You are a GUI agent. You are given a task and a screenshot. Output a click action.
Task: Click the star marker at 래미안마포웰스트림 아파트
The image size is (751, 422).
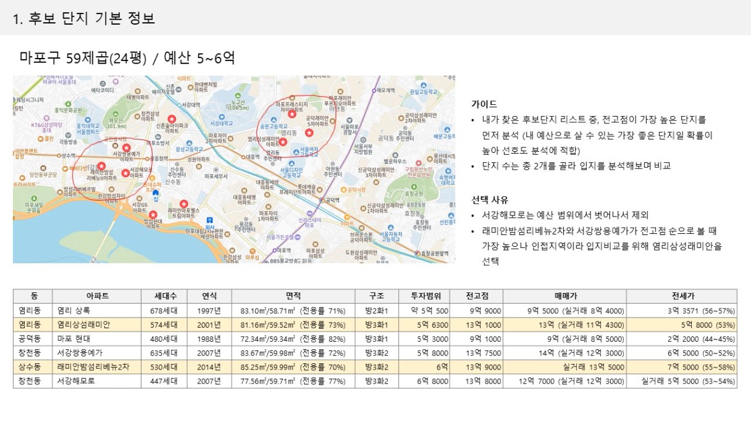point(183,204)
